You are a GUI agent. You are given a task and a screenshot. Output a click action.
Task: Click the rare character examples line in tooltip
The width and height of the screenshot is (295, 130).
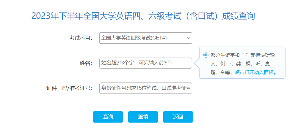(242, 64)
